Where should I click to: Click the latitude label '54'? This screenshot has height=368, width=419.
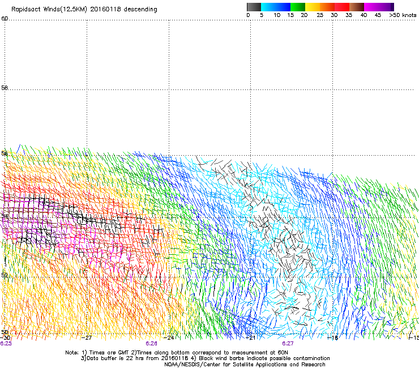(5, 216)
